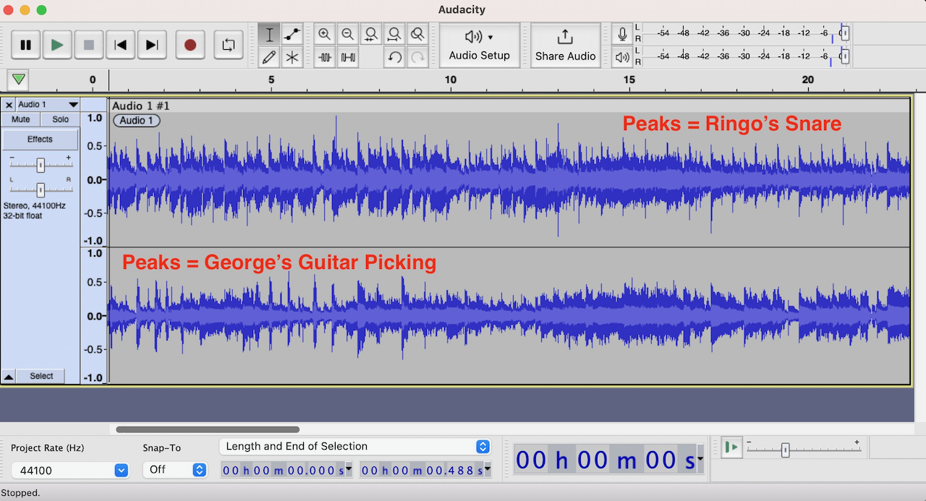Click the Undo arrow icon
The width and height of the screenshot is (926, 501).
(x=394, y=57)
